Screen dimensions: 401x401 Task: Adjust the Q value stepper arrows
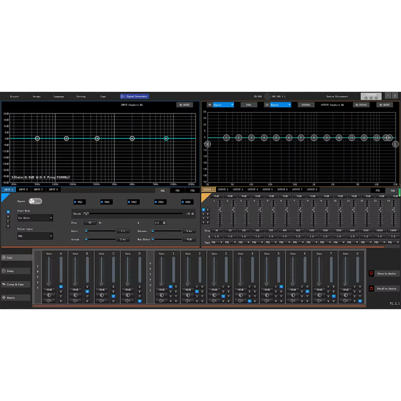pos(164,223)
